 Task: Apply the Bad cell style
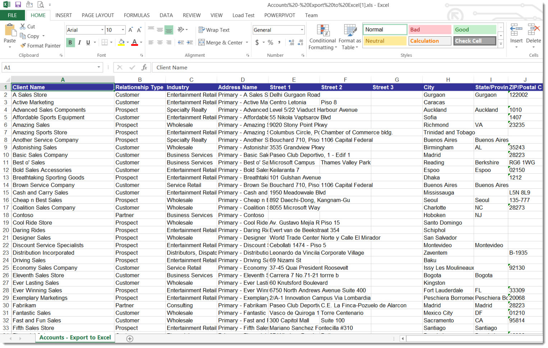[429, 29]
